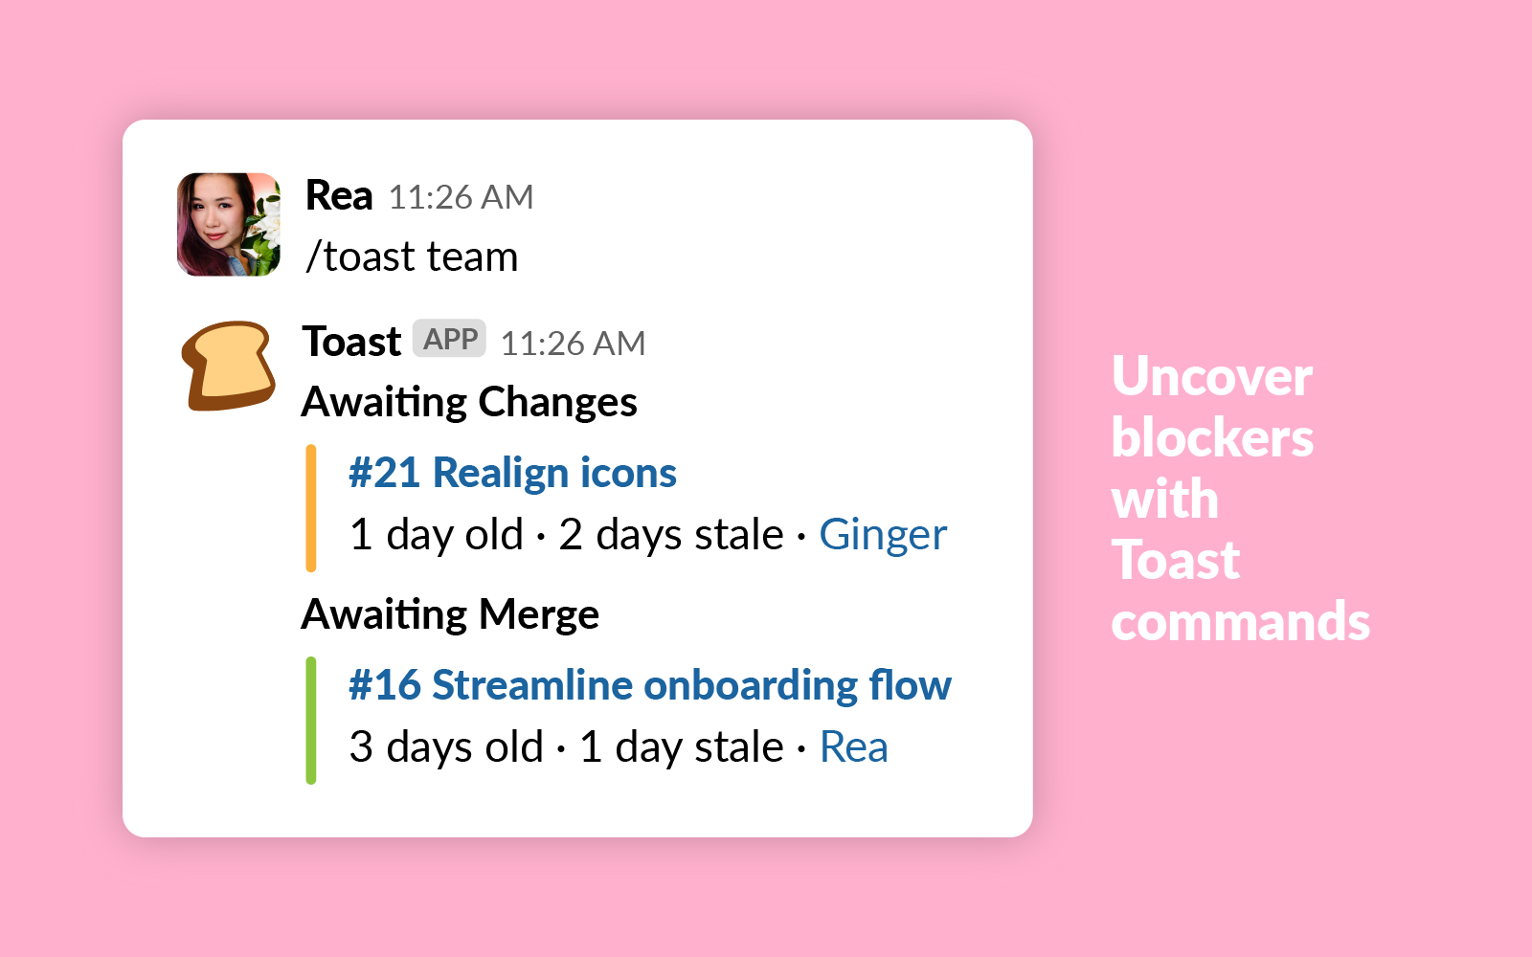
Task: Click the word 'commands' in pink caption
Action: (x=1241, y=622)
